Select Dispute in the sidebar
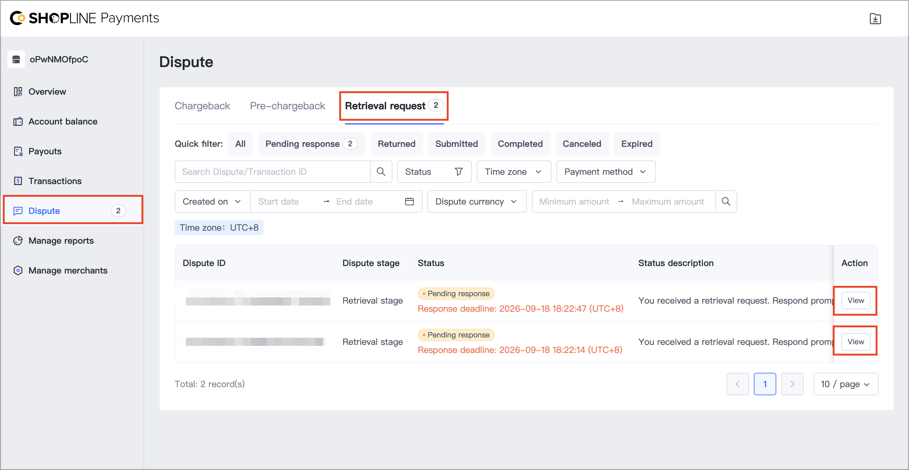Image resolution: width=909 pixels, height=470 pixels. [73, 210]
